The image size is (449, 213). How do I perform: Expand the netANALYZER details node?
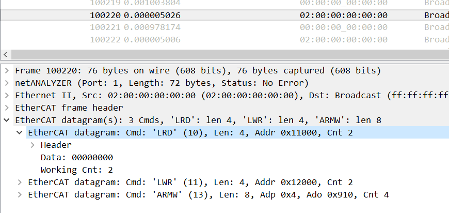(x=7, y=83)
